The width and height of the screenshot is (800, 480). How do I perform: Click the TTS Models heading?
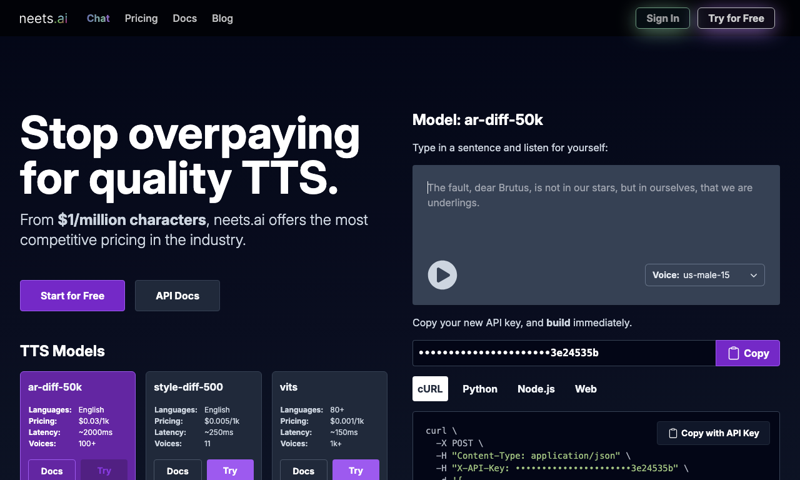[x=62, y=351]
